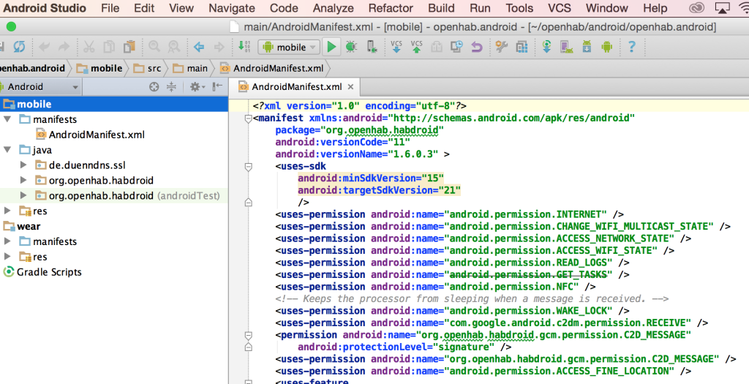Fold the uses-sdk tag in gutter
The image size is (749, 384).
point(248,167)
